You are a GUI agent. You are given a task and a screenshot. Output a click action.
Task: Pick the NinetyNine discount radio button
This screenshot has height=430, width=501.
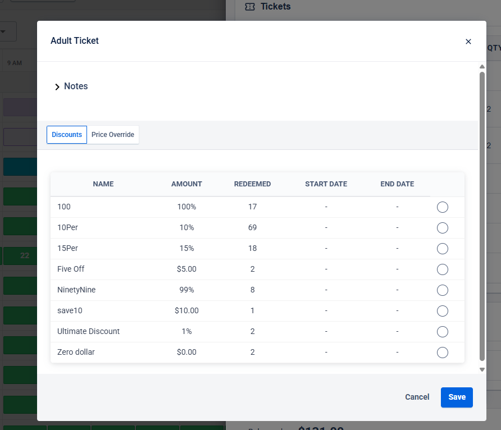(442, 290)
